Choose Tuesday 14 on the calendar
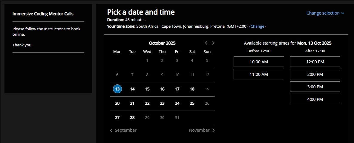The image size is (354, 143). click(x=132, y=89)
